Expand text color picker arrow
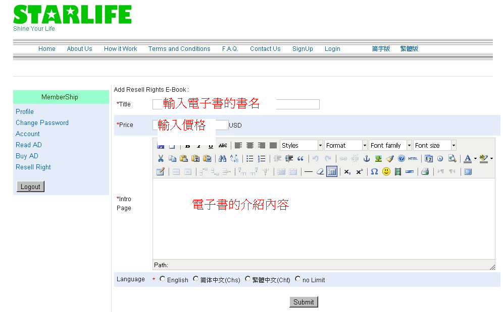Image resolution: width=503 pixels, height=312 pixels. (475, 158)
